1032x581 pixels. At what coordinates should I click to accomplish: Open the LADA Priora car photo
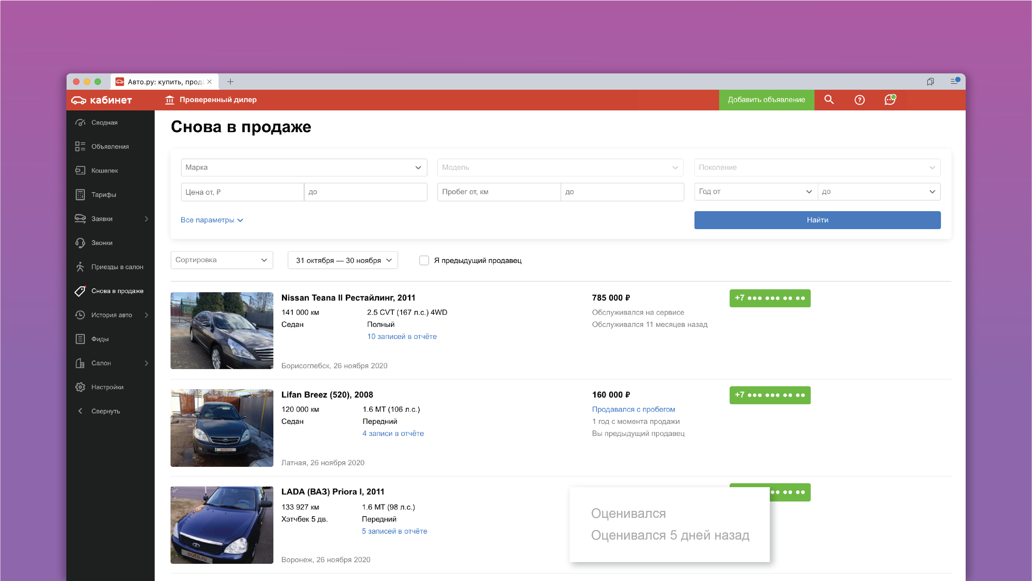point(222,525)
